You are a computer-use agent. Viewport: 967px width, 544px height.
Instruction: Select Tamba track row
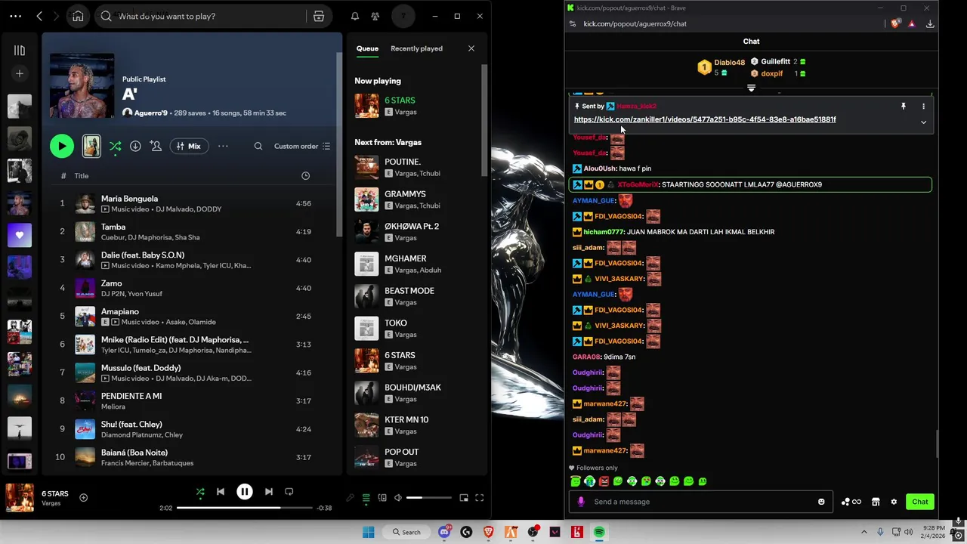pyautogui.click(x=189, y=232)
